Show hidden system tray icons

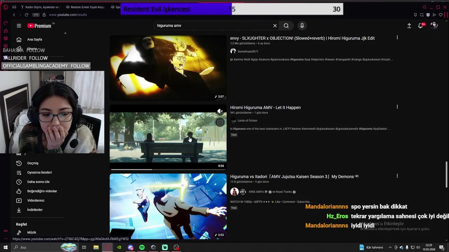coord(390,247)
